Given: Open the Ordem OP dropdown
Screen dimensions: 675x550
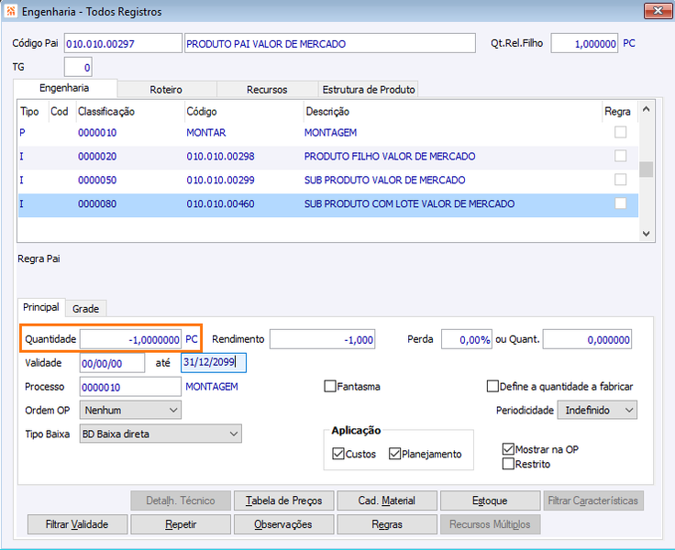Looking at the screenshot, I should (x=130, y=410).
